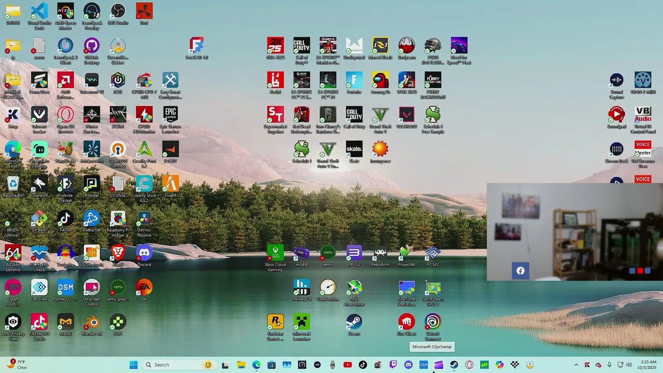Open Stream Deck desktop icon
663x373 pixels.
click(x=616, y=152)
